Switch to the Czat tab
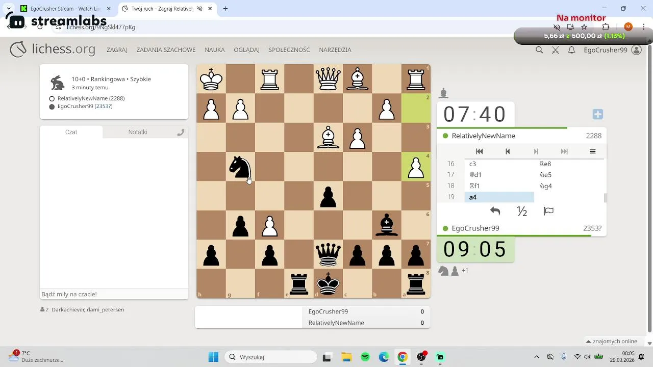Viewport: 653px width, 367px height. pyautogui.click(x=71, y=132)
